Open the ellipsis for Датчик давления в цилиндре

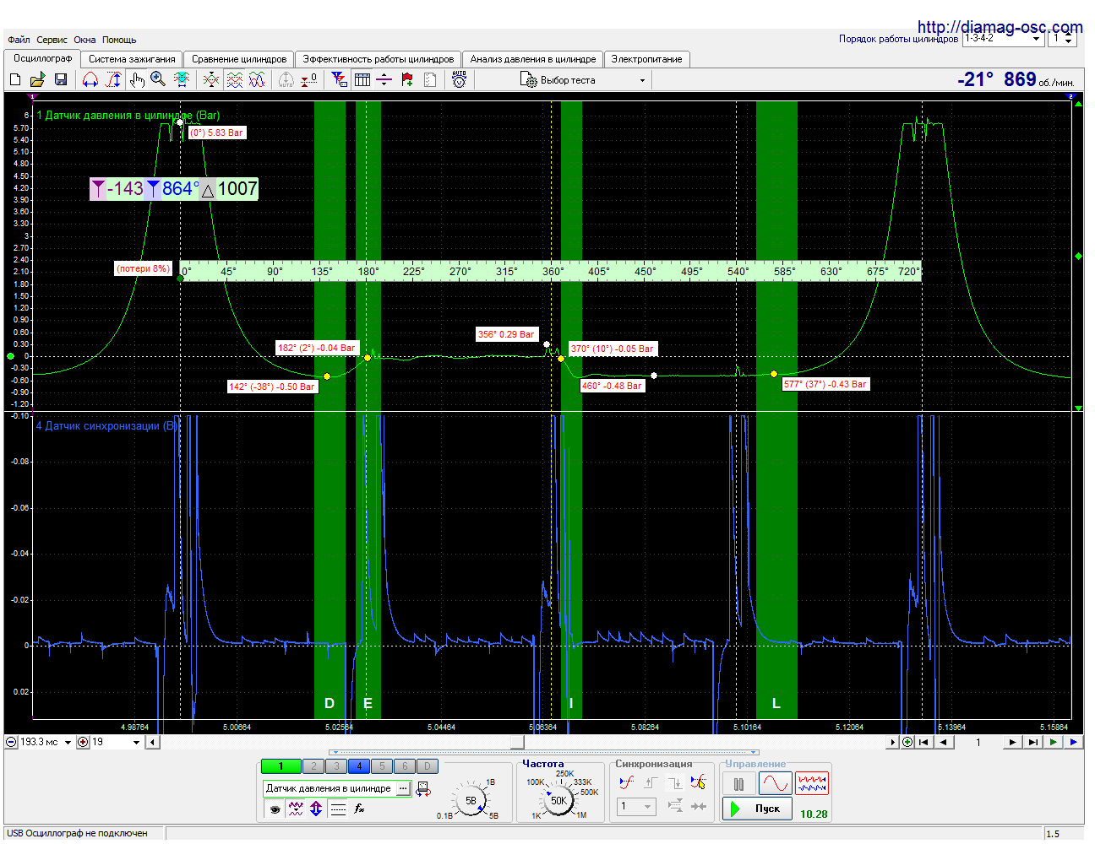click(x=403, y=788)
